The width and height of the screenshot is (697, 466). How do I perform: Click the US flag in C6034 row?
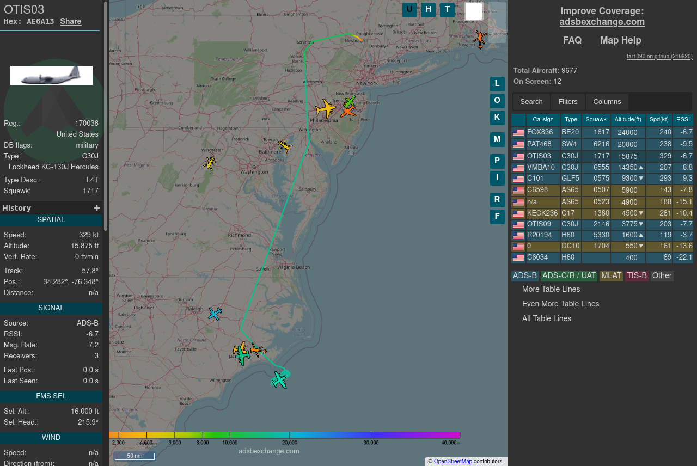click(x=518, y=258)
